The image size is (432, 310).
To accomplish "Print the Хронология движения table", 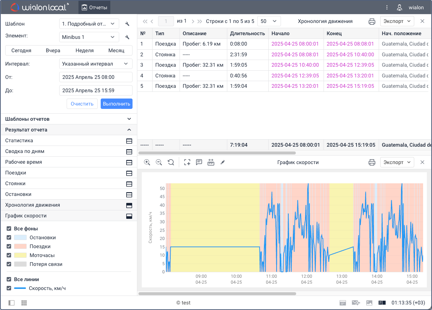I will (372, 21).
